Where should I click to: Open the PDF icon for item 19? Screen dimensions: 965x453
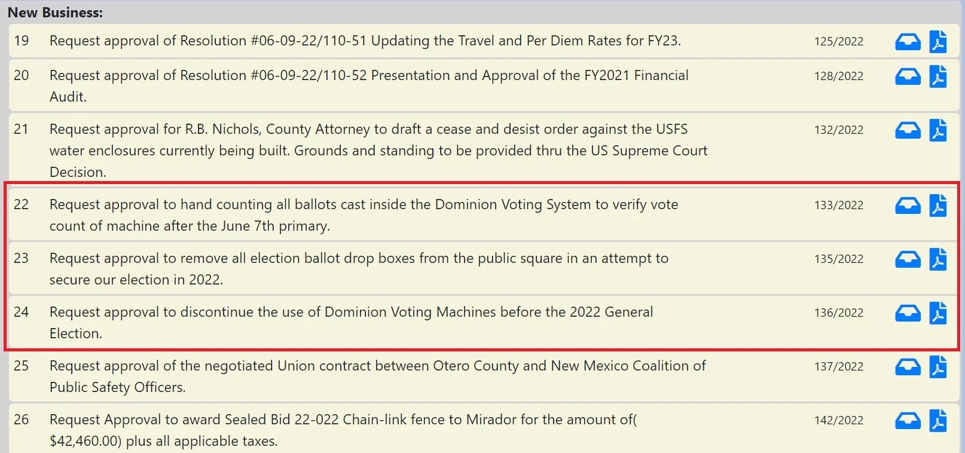click(937, 42)
